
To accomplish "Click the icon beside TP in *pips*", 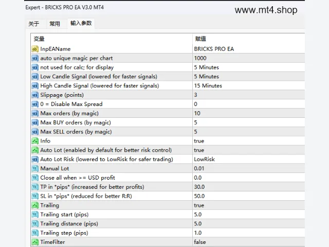I will [x=35, y=187].
